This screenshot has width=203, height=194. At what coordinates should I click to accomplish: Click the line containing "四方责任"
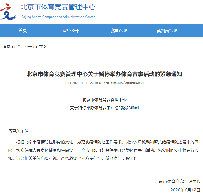click(x=74, y=158)
